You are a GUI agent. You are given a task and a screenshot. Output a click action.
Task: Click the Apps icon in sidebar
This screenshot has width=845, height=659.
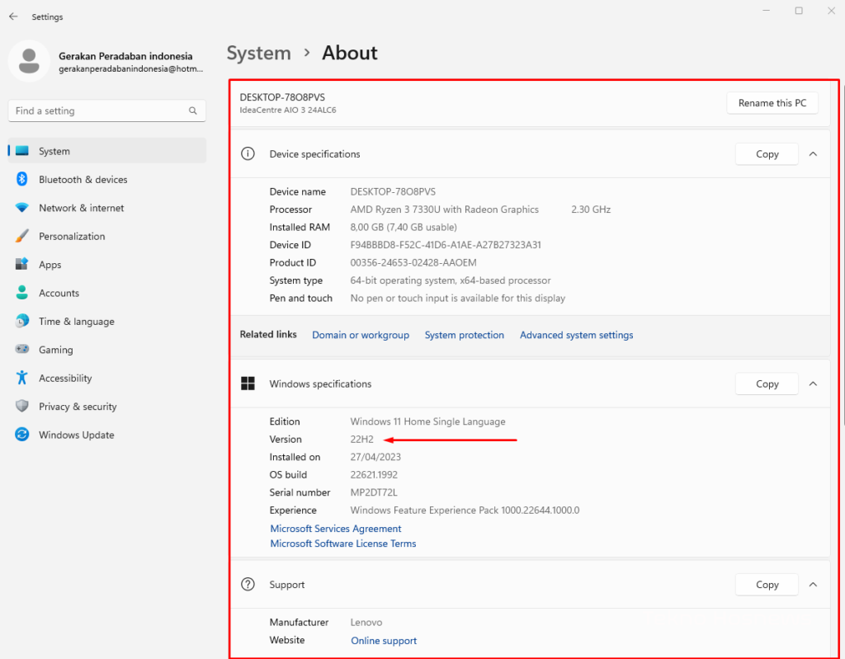click(x=22, y=264)
